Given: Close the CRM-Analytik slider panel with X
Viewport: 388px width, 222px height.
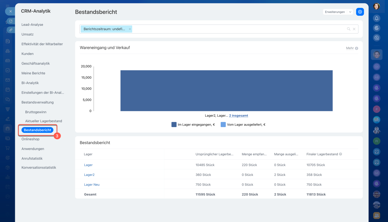Looking at the screenshot, I should [x=10, y=11].
